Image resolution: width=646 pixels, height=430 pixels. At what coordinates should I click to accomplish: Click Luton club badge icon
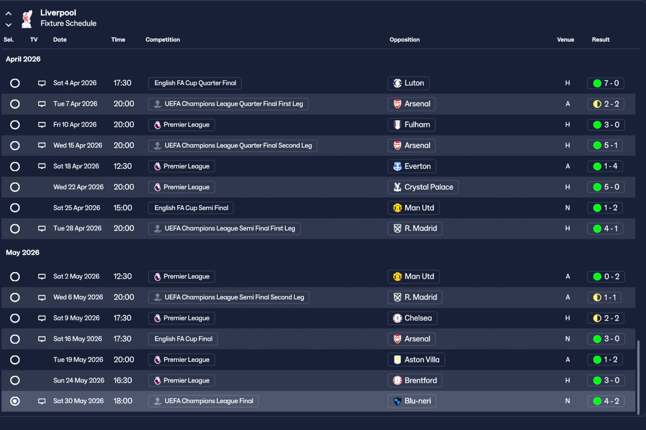(397, 83)
